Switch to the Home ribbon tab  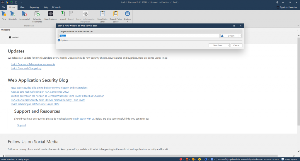click(12, 7)
